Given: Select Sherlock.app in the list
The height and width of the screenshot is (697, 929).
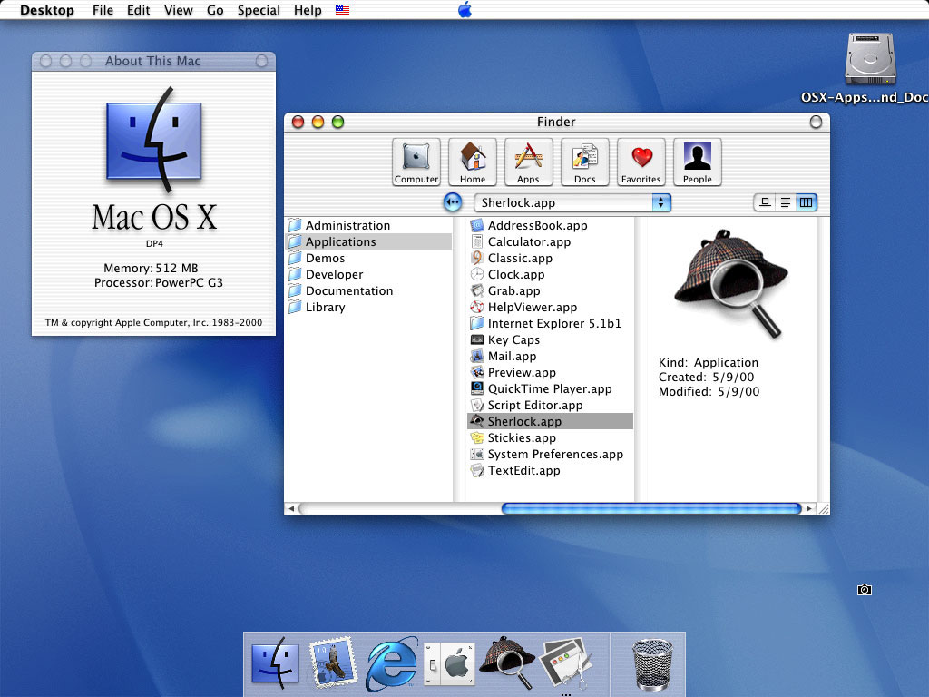Looking at the screenshot, I should pyautogui.click(x=551, y=421).
